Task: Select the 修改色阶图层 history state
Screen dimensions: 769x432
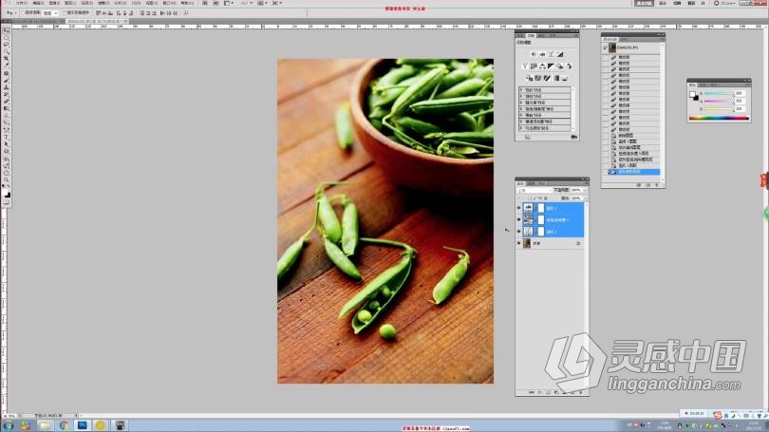Action: coord(633,172)
